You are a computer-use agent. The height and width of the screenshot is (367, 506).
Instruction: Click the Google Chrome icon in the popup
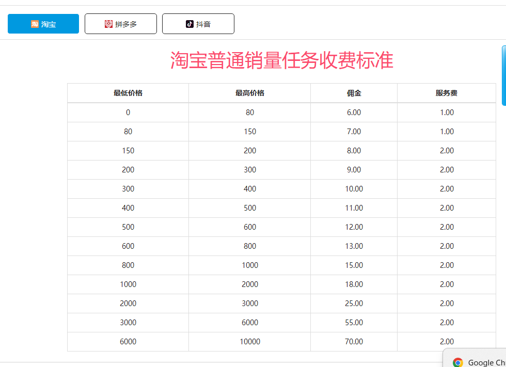click(458, 362)
